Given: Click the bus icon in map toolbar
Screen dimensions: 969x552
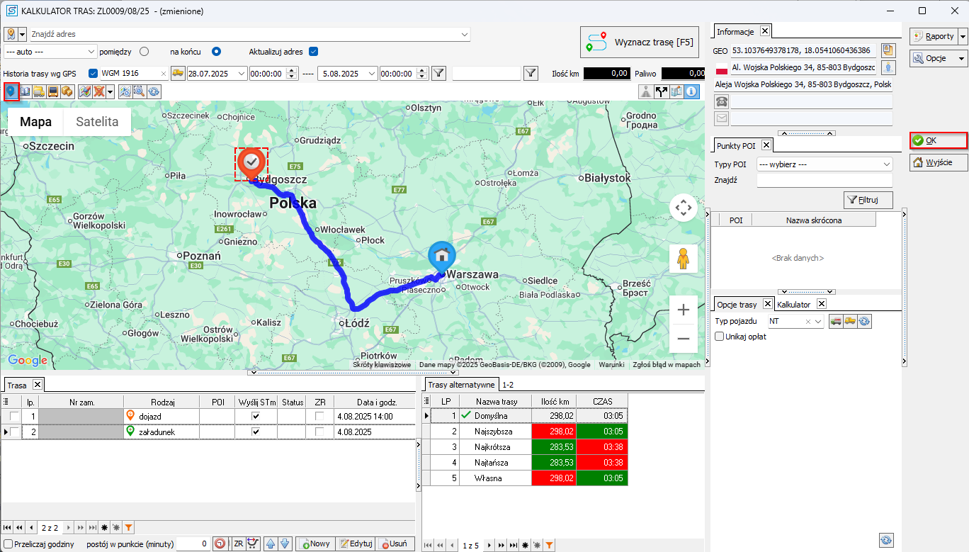Looking at the screenshot, I should 52,91.
